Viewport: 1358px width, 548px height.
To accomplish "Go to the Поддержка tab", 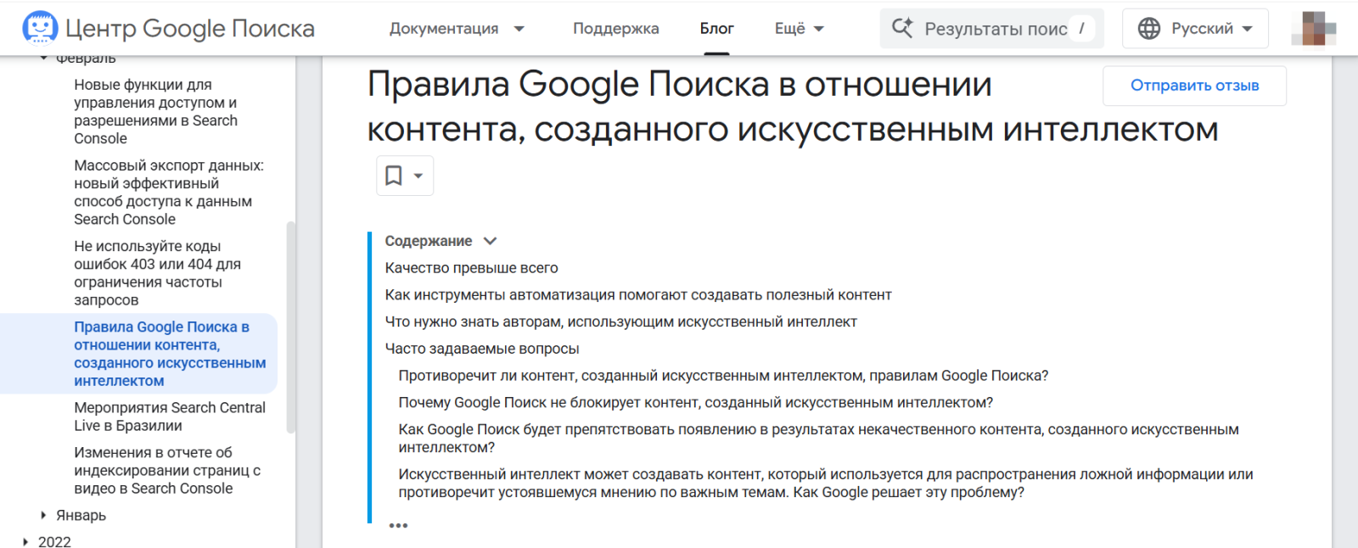I will coord(615,29).
